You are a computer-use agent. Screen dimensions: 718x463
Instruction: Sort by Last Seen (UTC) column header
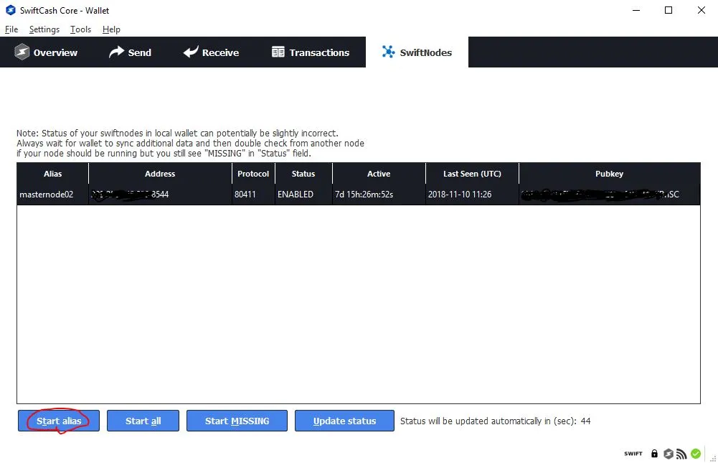pos(472,174)
